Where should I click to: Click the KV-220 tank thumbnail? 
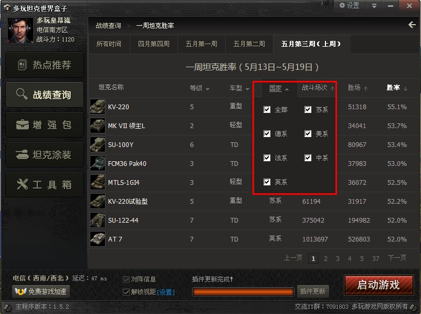[98, 107]
